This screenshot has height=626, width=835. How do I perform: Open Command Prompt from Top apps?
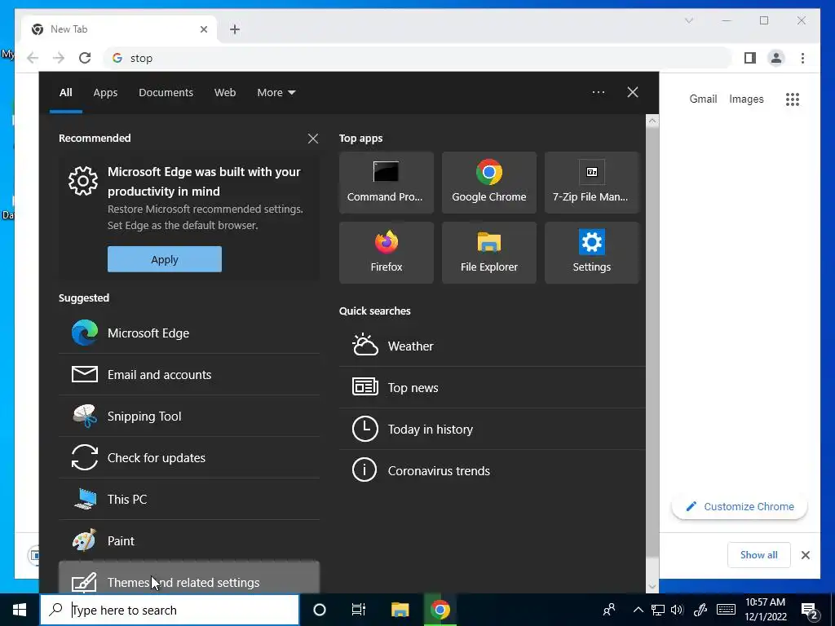click(x=386, y=183)
